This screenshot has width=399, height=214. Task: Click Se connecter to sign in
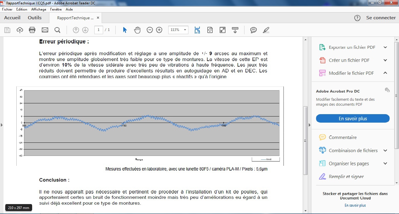point(381,18)
